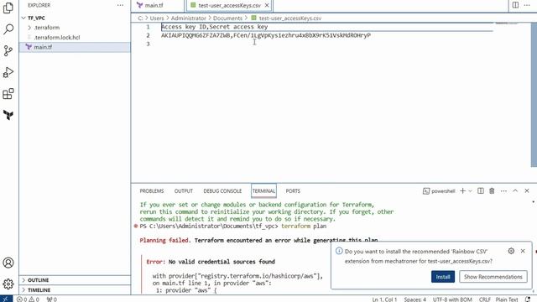Open the Terraform extension view
This screenshot has height=302, width=537.
[8, 115]
